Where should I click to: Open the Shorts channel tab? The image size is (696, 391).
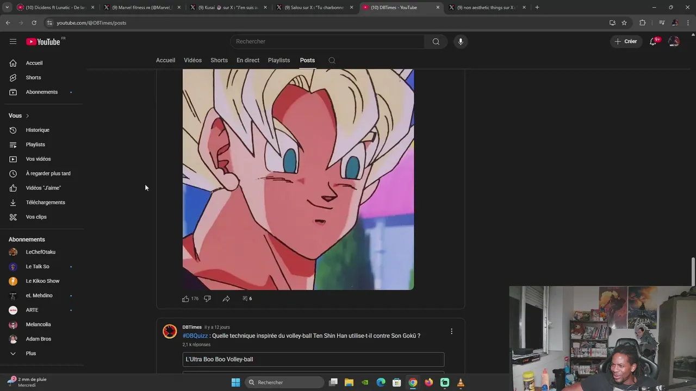coord(219,60)
